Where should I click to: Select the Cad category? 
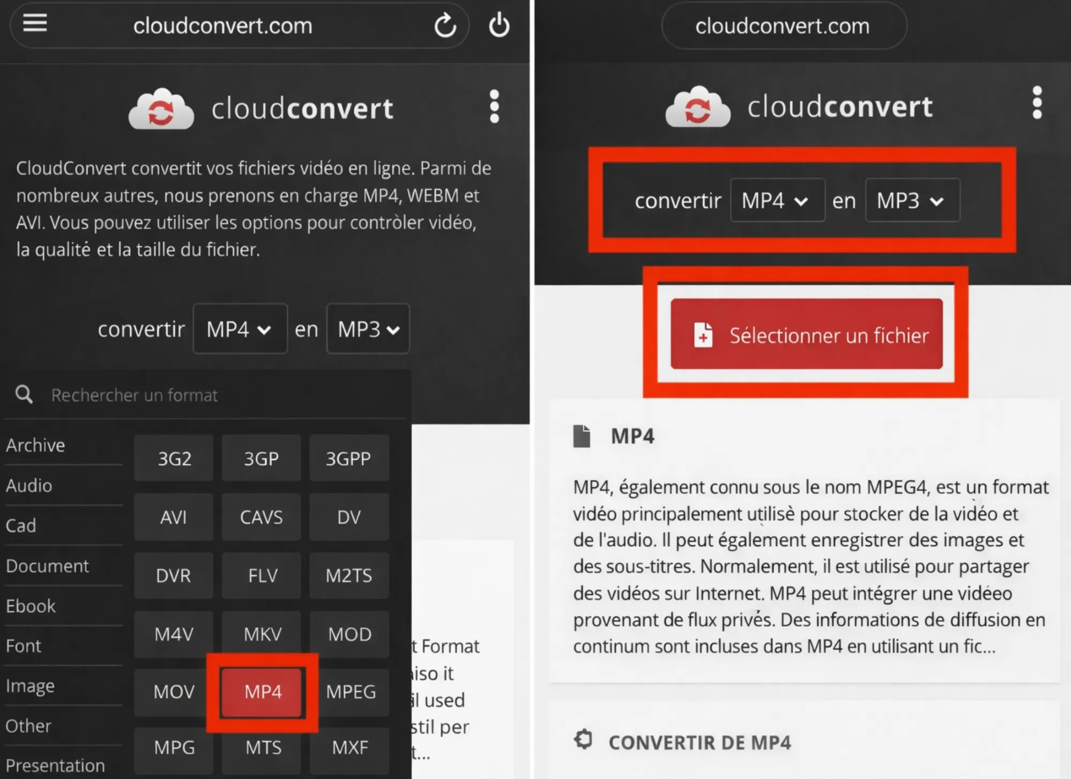click(21, 526)
